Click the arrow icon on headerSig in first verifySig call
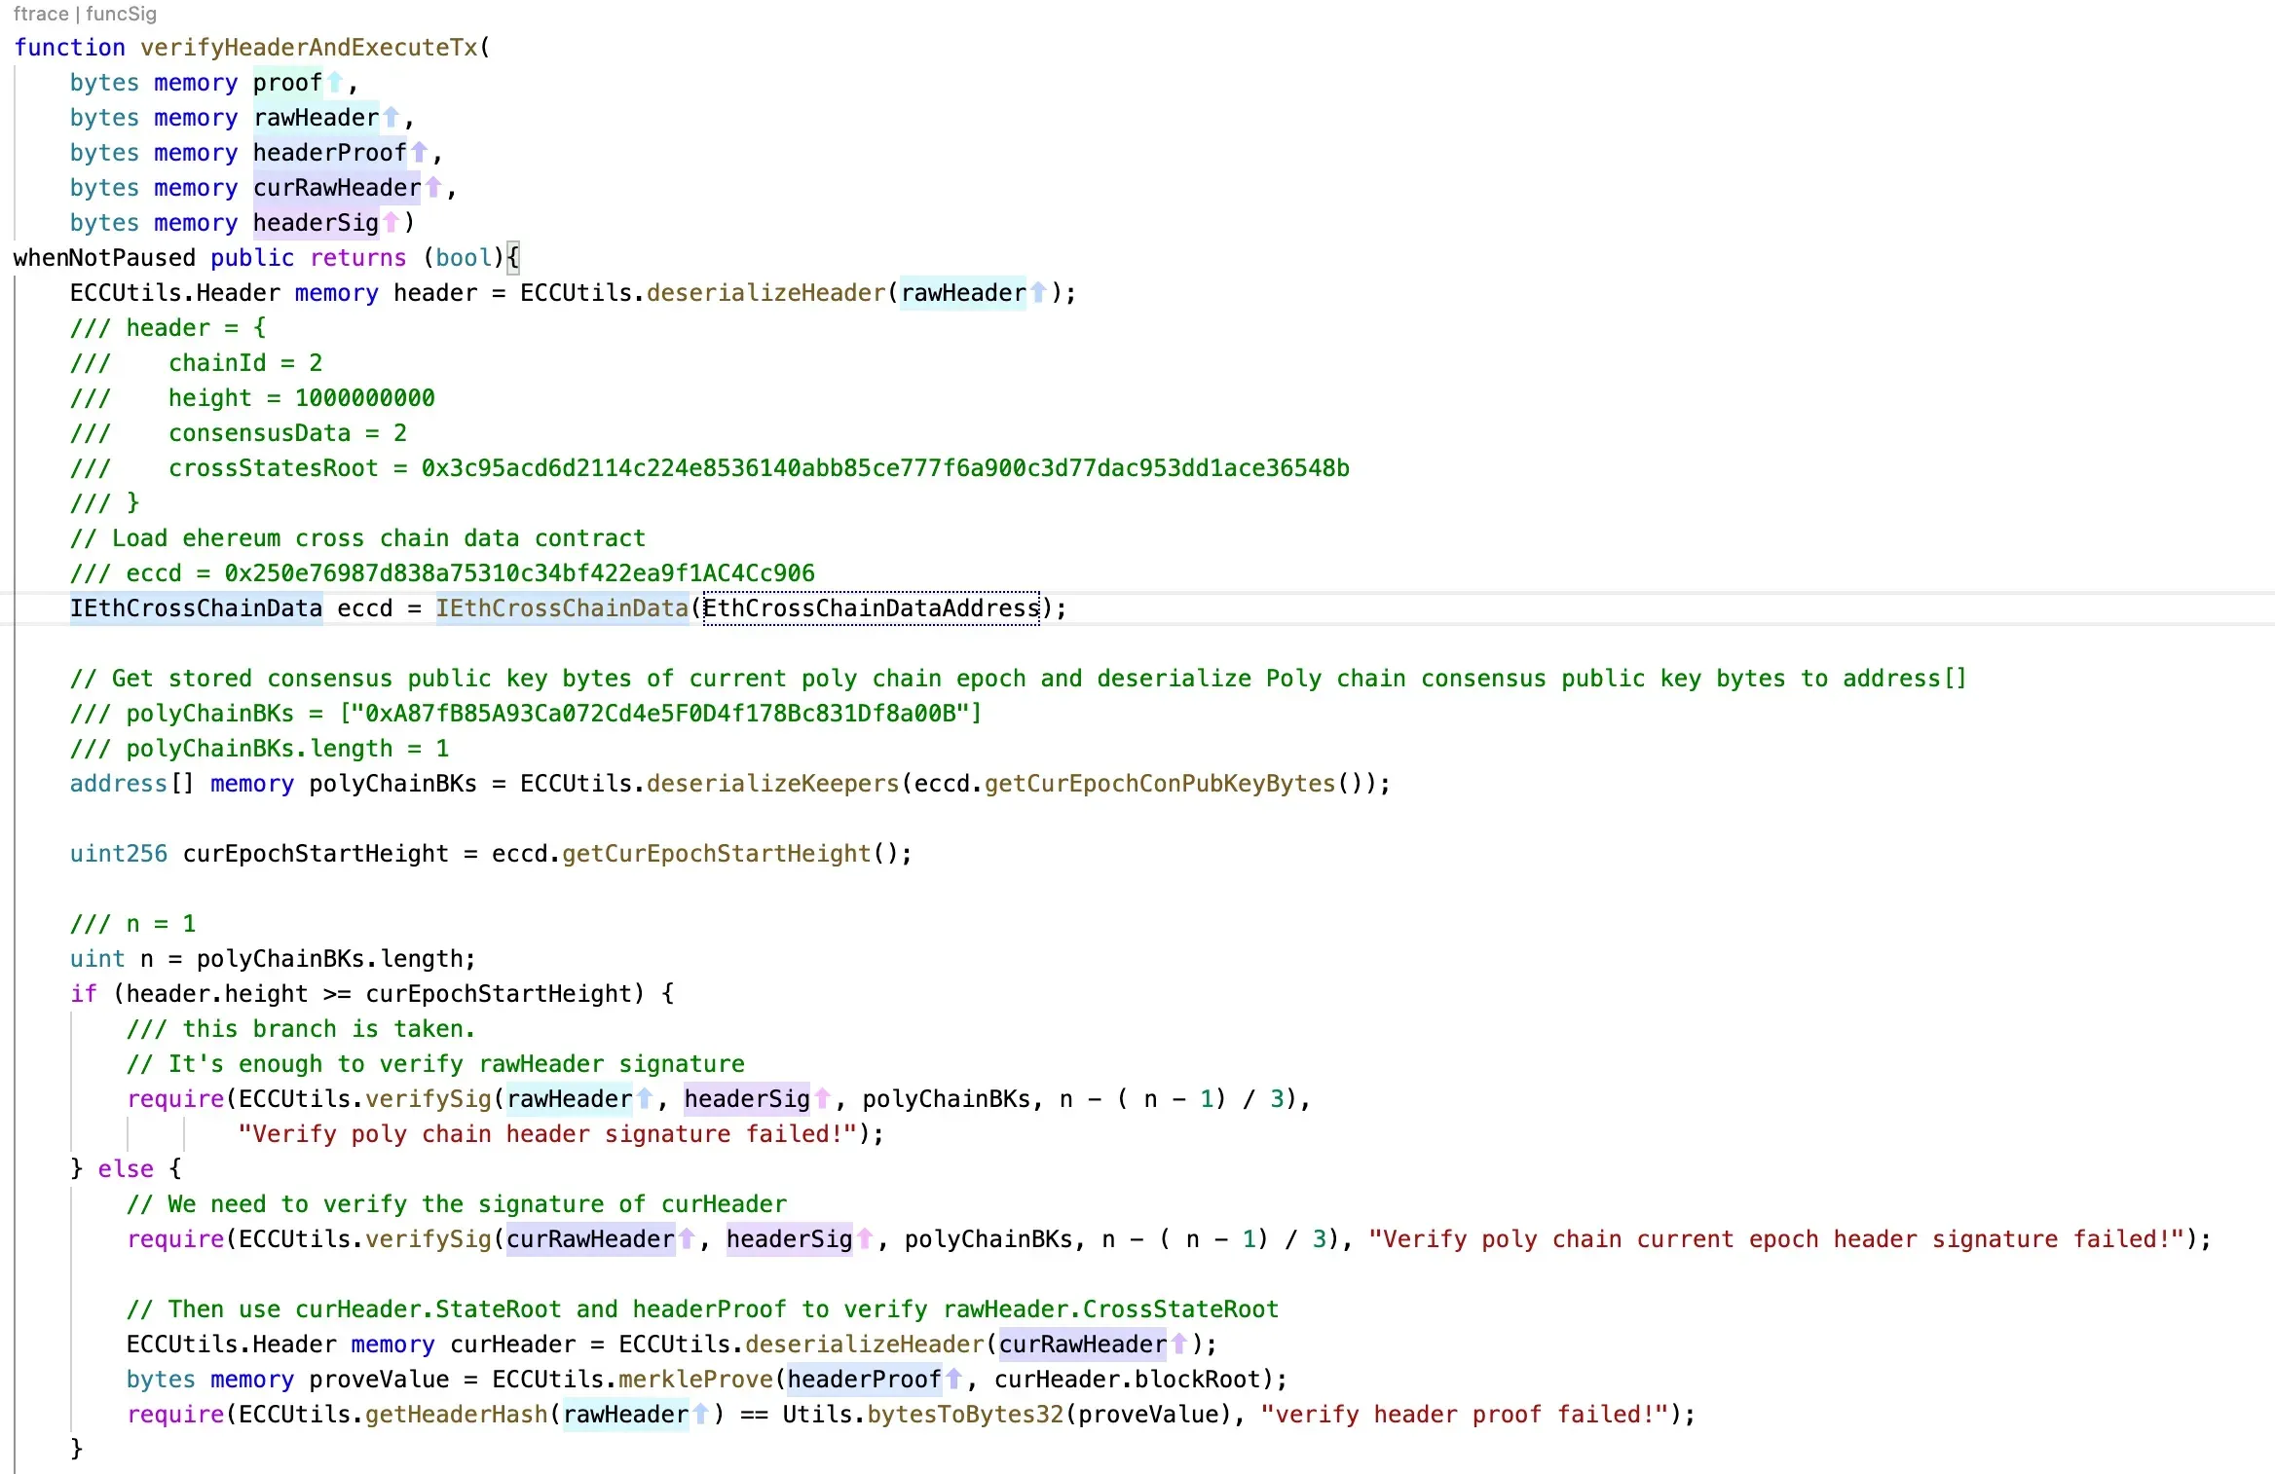2275x1474 pixels. click(x=824, y=1099)
